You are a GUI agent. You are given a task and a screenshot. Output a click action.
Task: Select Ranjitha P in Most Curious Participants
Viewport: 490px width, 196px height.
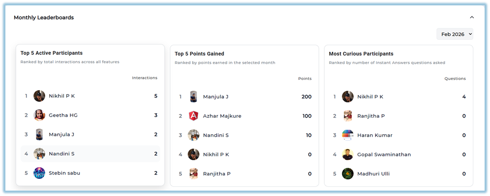[x=371, y=116]
